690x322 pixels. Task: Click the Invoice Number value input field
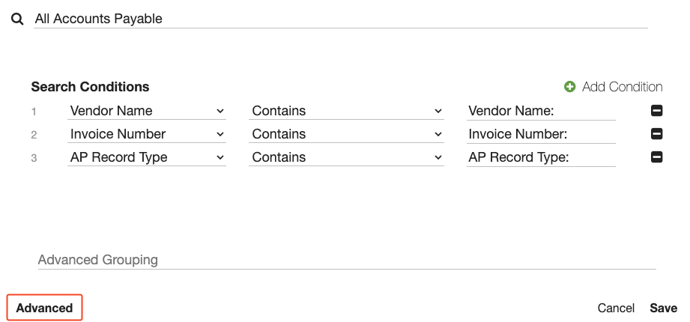pos(541,134)
